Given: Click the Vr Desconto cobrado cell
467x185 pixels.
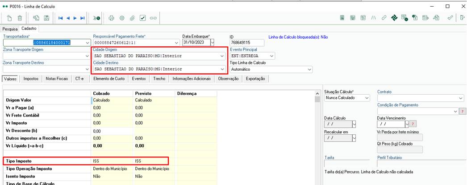Looking at the screenshot, I should point(112,131).
